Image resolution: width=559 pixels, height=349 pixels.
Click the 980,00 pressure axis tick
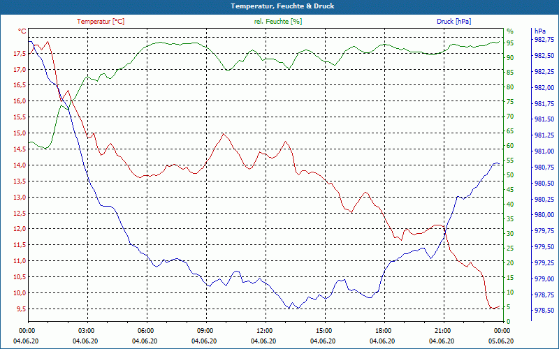tap(544, 215)
